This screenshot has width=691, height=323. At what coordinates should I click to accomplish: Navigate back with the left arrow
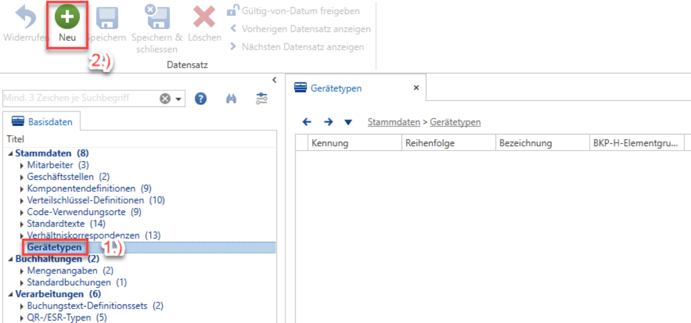[x=307, y=122]
